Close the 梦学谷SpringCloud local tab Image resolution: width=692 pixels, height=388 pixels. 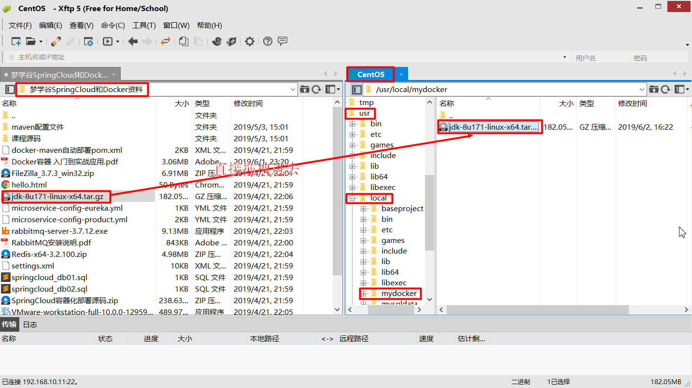coord(114,75)
